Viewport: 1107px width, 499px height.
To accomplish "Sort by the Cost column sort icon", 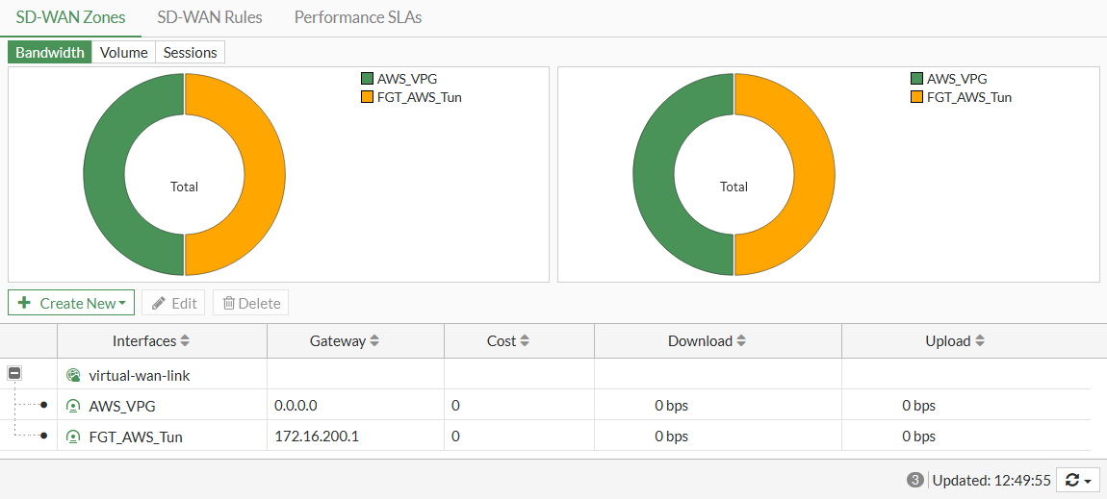I will [x=525, y=341].
